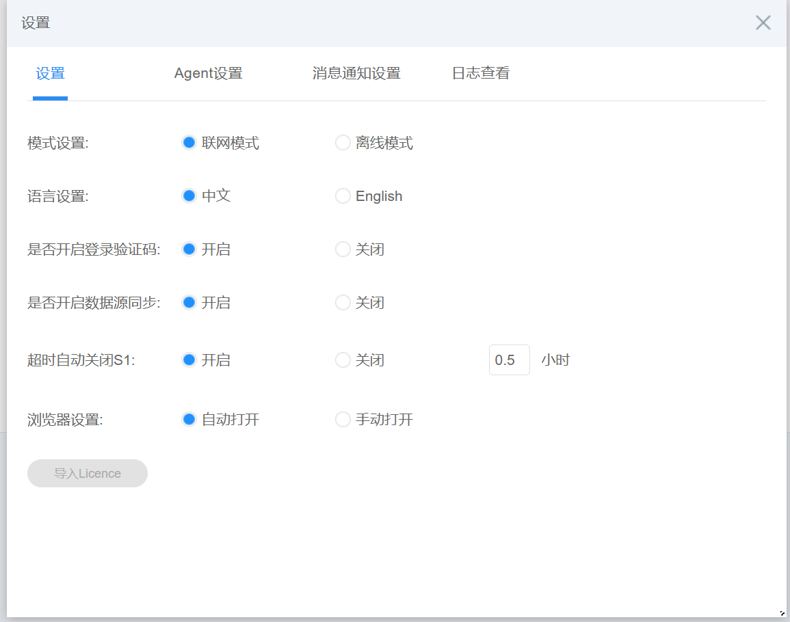Select 手动打开 for browser setting
The width and height of the screenshot is (790, 622).
(343, 420)
